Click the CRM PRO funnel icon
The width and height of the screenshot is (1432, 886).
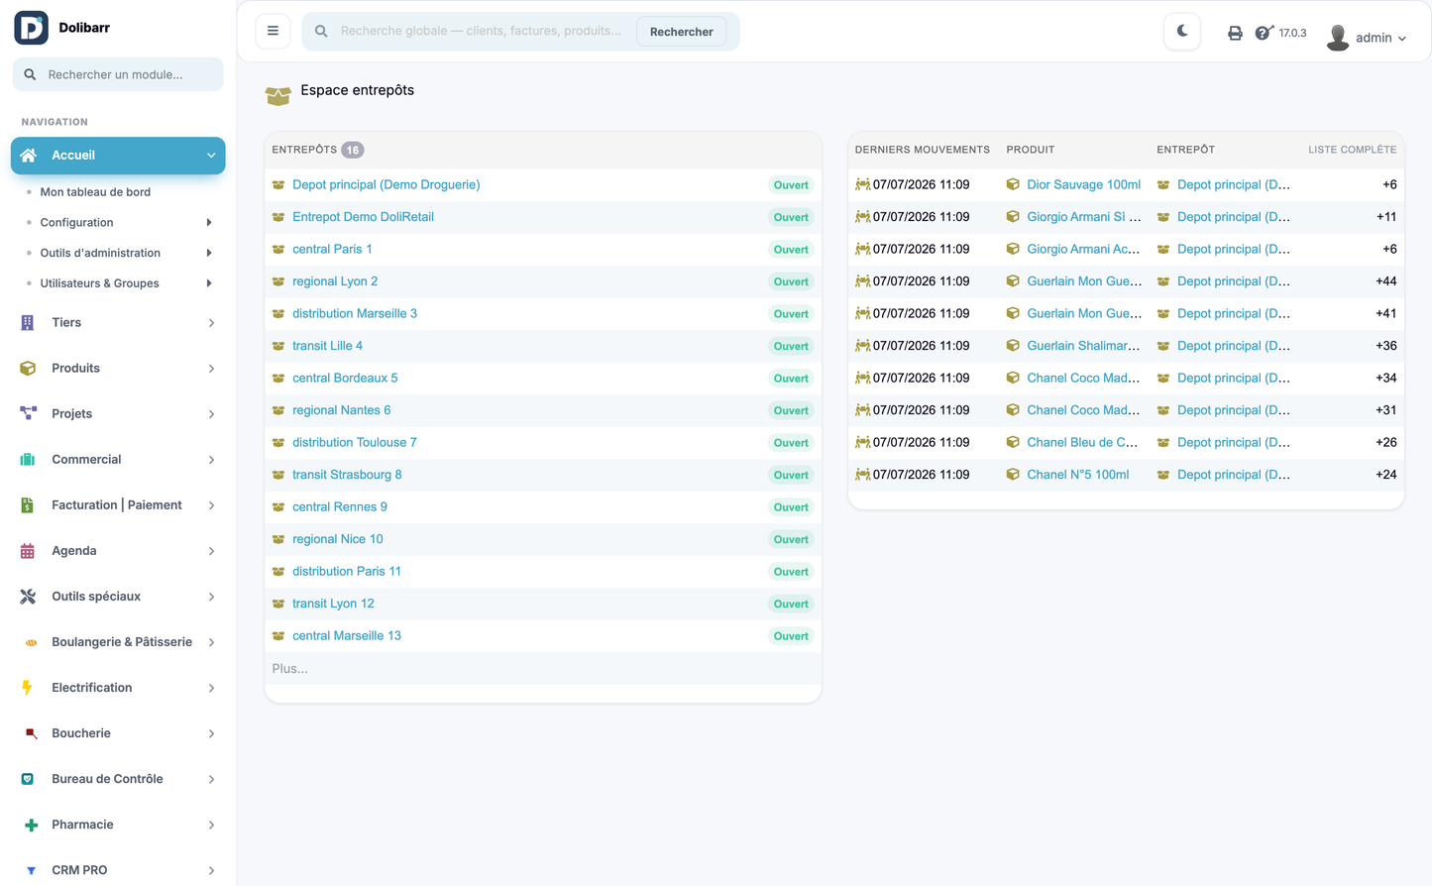tap(31, 870)
